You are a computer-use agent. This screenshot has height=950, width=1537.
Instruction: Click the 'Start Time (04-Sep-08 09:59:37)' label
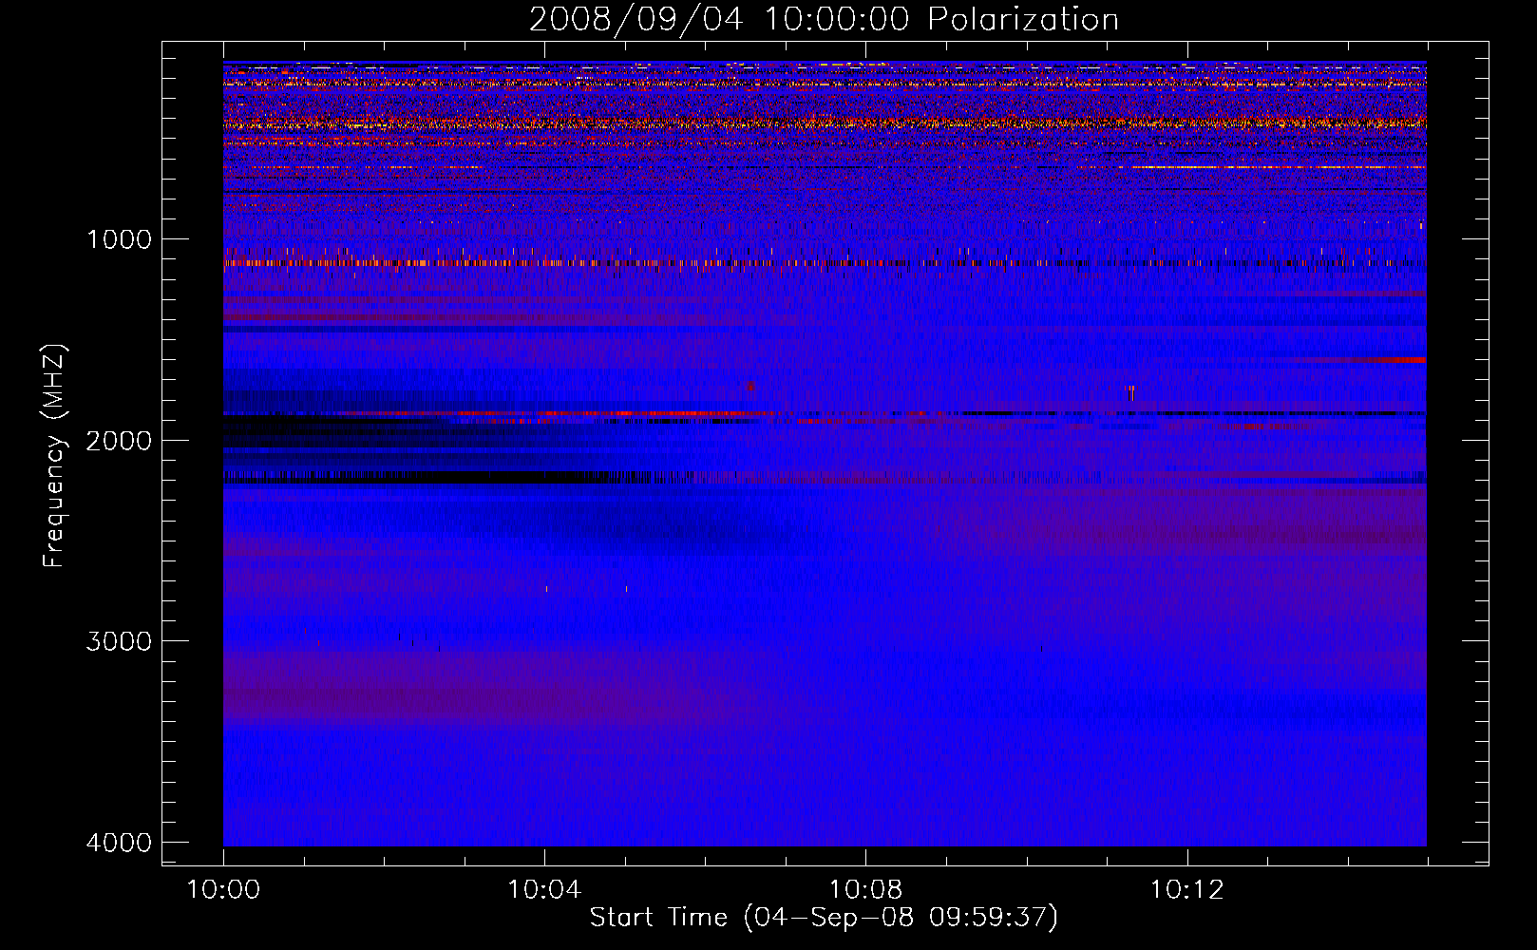824,918
